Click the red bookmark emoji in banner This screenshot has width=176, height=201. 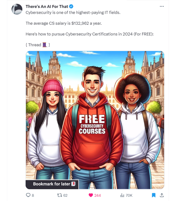click(73, 184)
